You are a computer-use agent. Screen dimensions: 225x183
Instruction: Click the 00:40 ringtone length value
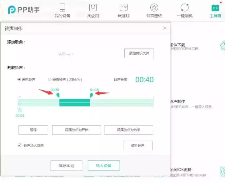click(x=144, y=80)
